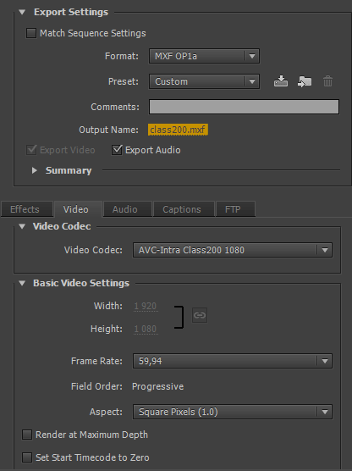Click the Progressive field order value
Image resolution: width=352 pixels, height=471 pixels.
click(158, 386)
